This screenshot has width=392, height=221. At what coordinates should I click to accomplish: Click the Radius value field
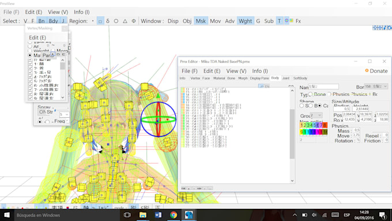tap(341, 109)
